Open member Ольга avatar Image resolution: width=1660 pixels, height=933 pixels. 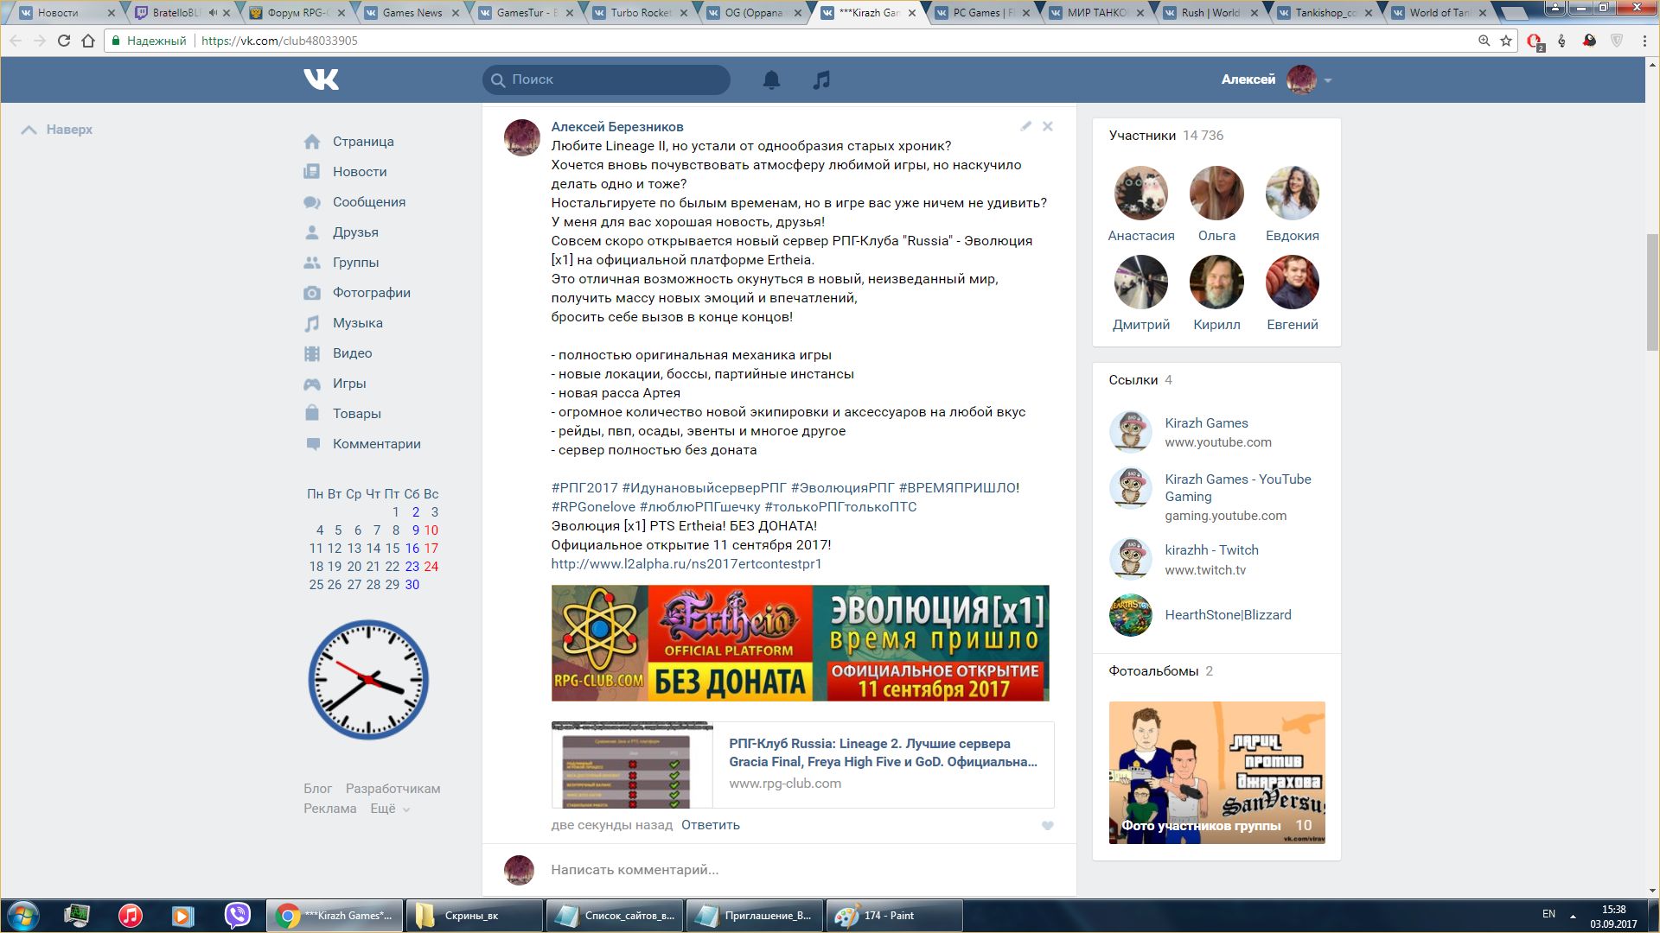[x=1216, y=194]
